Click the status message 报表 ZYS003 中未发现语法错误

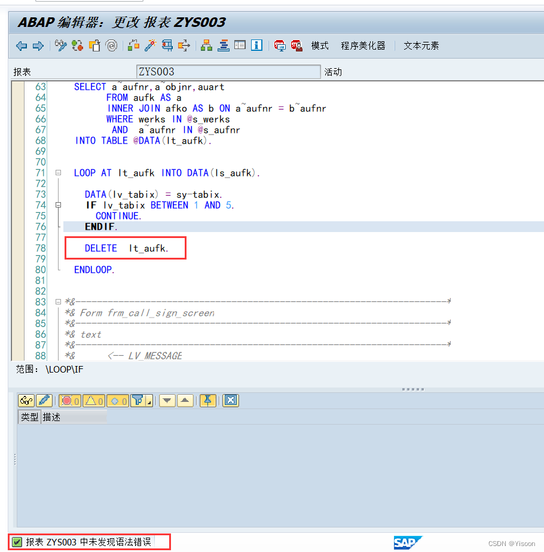click(88, 542)
